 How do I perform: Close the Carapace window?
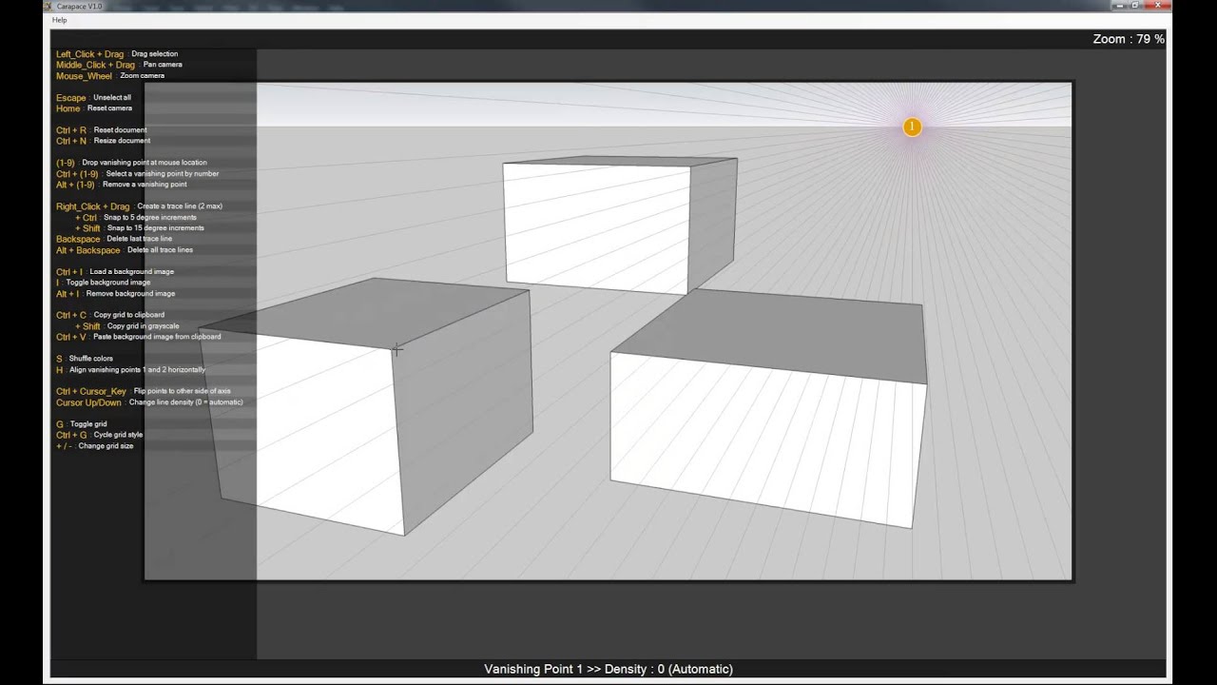click(x=1159, y=6)
